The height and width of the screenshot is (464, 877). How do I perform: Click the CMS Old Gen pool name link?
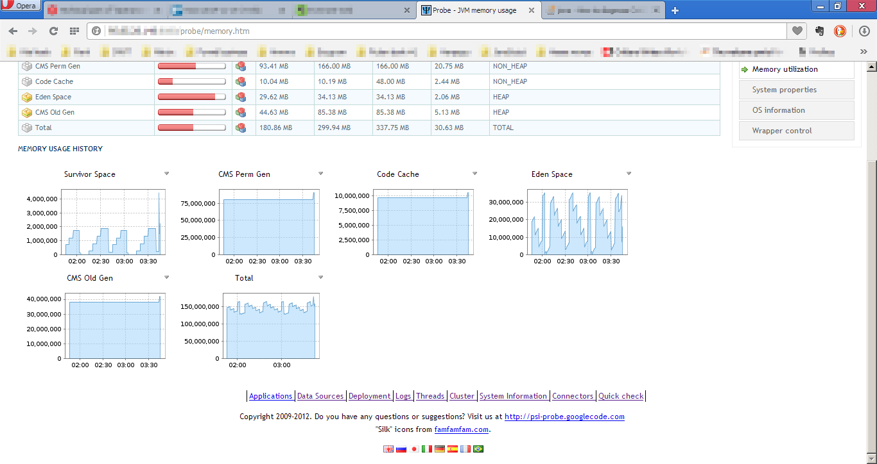coord(55,112)
